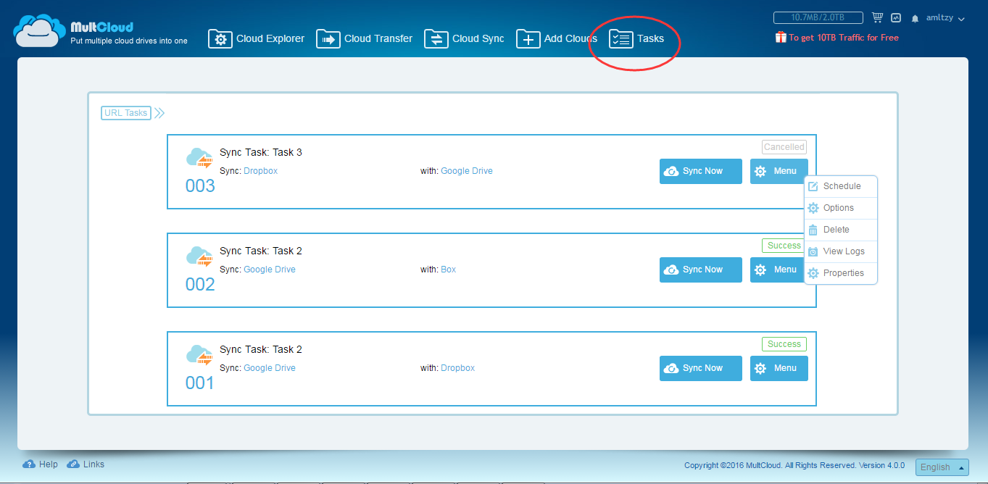Open the traffic activity monitor icon
The height and width of the screenshot is (484, 988).
(896, 17)
